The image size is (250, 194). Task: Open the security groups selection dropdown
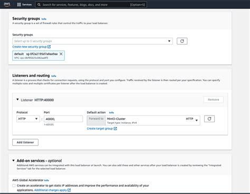[92, 41]
